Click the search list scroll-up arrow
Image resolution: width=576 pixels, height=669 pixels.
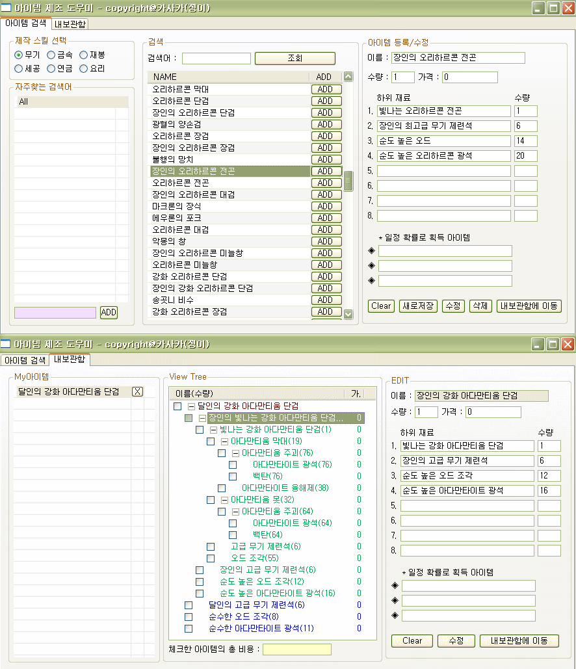348,77
